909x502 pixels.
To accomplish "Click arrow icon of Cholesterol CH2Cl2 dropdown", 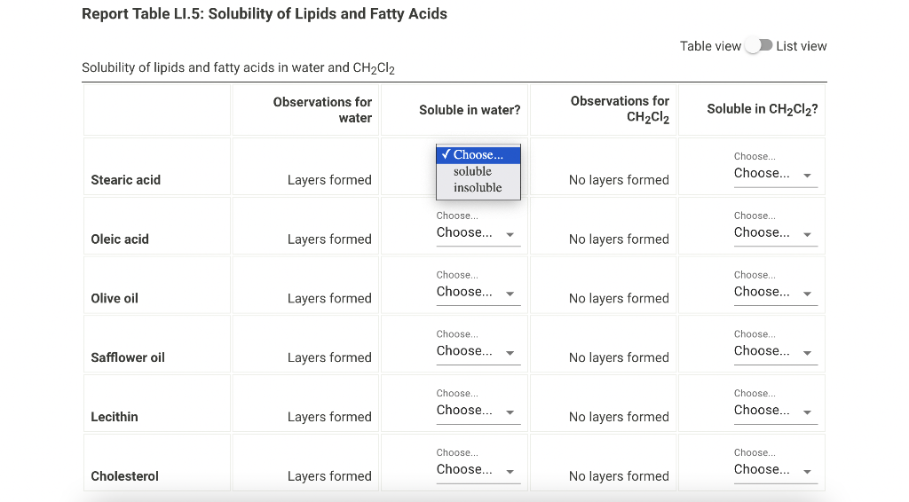I will pos(807,471).
